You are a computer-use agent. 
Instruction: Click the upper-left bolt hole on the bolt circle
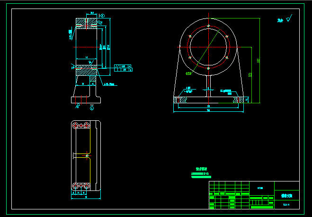tap(190, 36)
